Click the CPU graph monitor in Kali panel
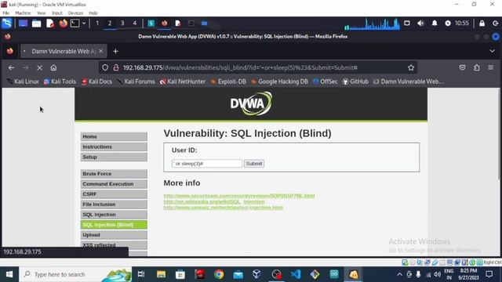This screenshot has height=282, width=502. pos(372,24)
